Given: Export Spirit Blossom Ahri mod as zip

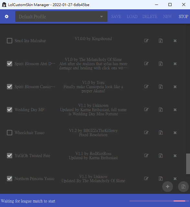Looking at the screenshot, I should pyautogui.click(x=161, y=64).
